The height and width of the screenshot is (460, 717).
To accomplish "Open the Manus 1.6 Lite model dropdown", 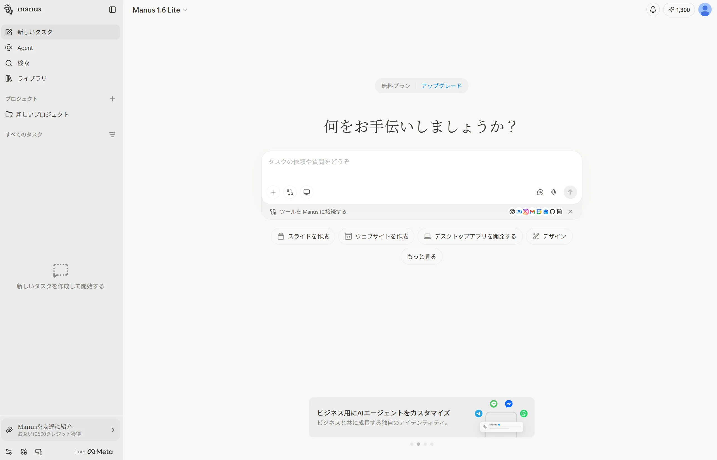I will tap(160, 10).
